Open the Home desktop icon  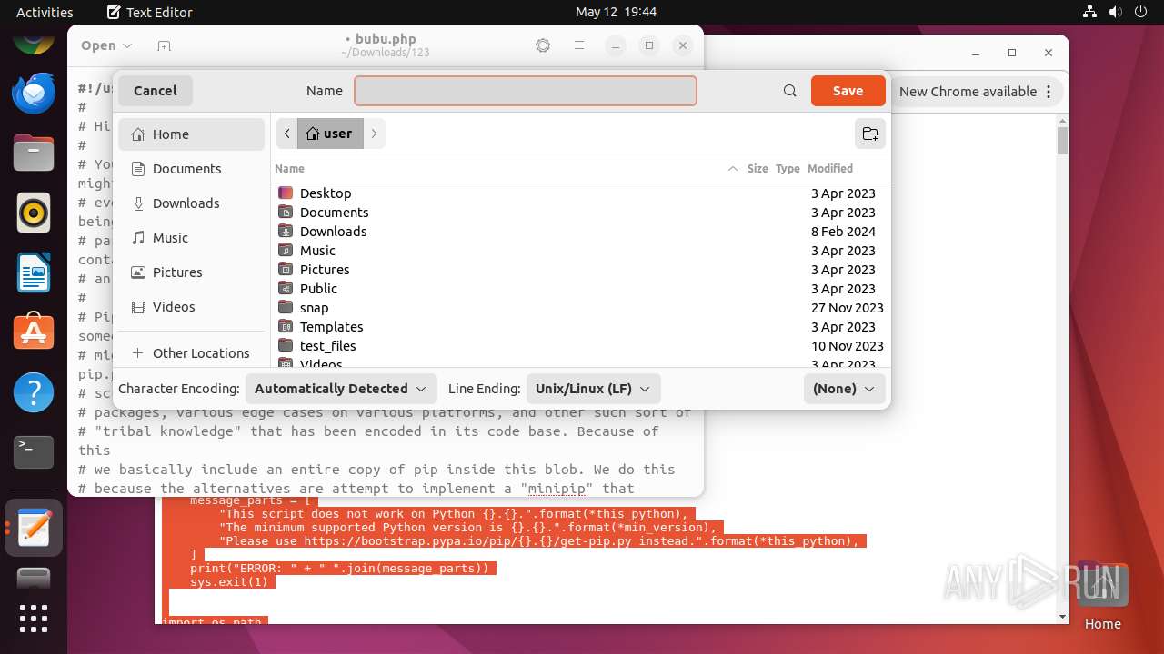(x=1102, y=595)
